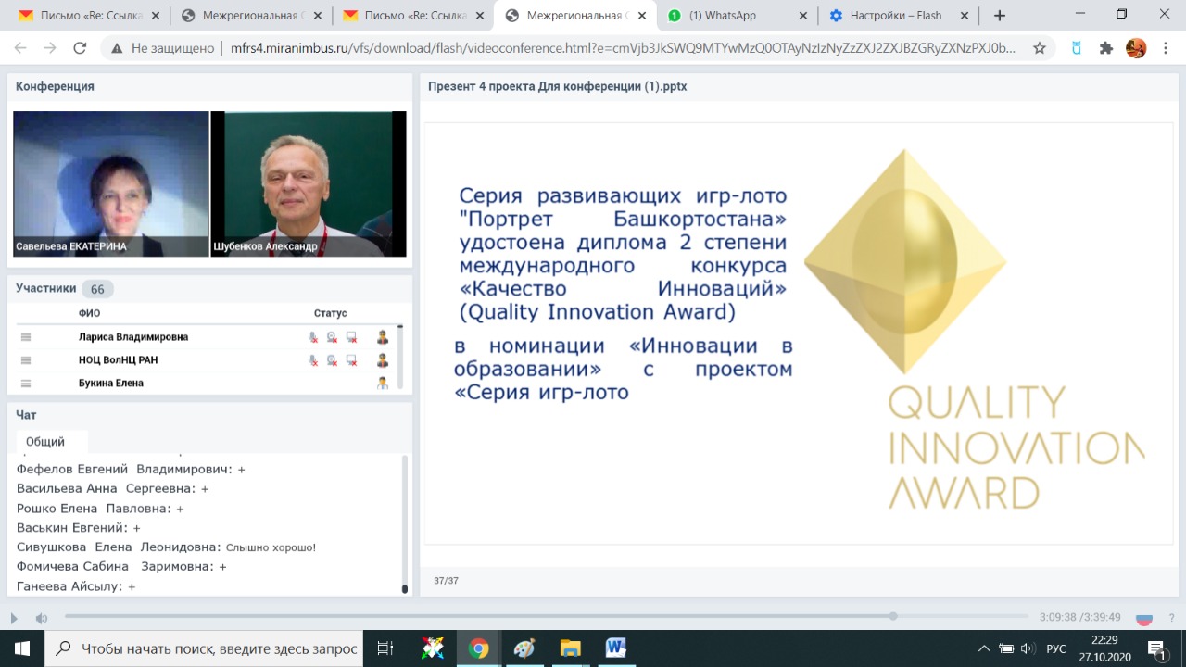Open the help question mark icon

coord(1171,618)
